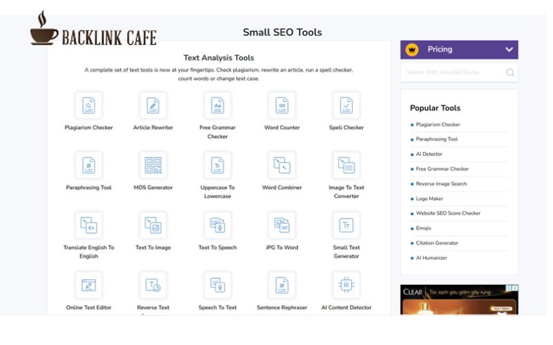The image size is (553, 345).
Task: Open the Uppercase To Lowercase icon
Action: [218, 165]
